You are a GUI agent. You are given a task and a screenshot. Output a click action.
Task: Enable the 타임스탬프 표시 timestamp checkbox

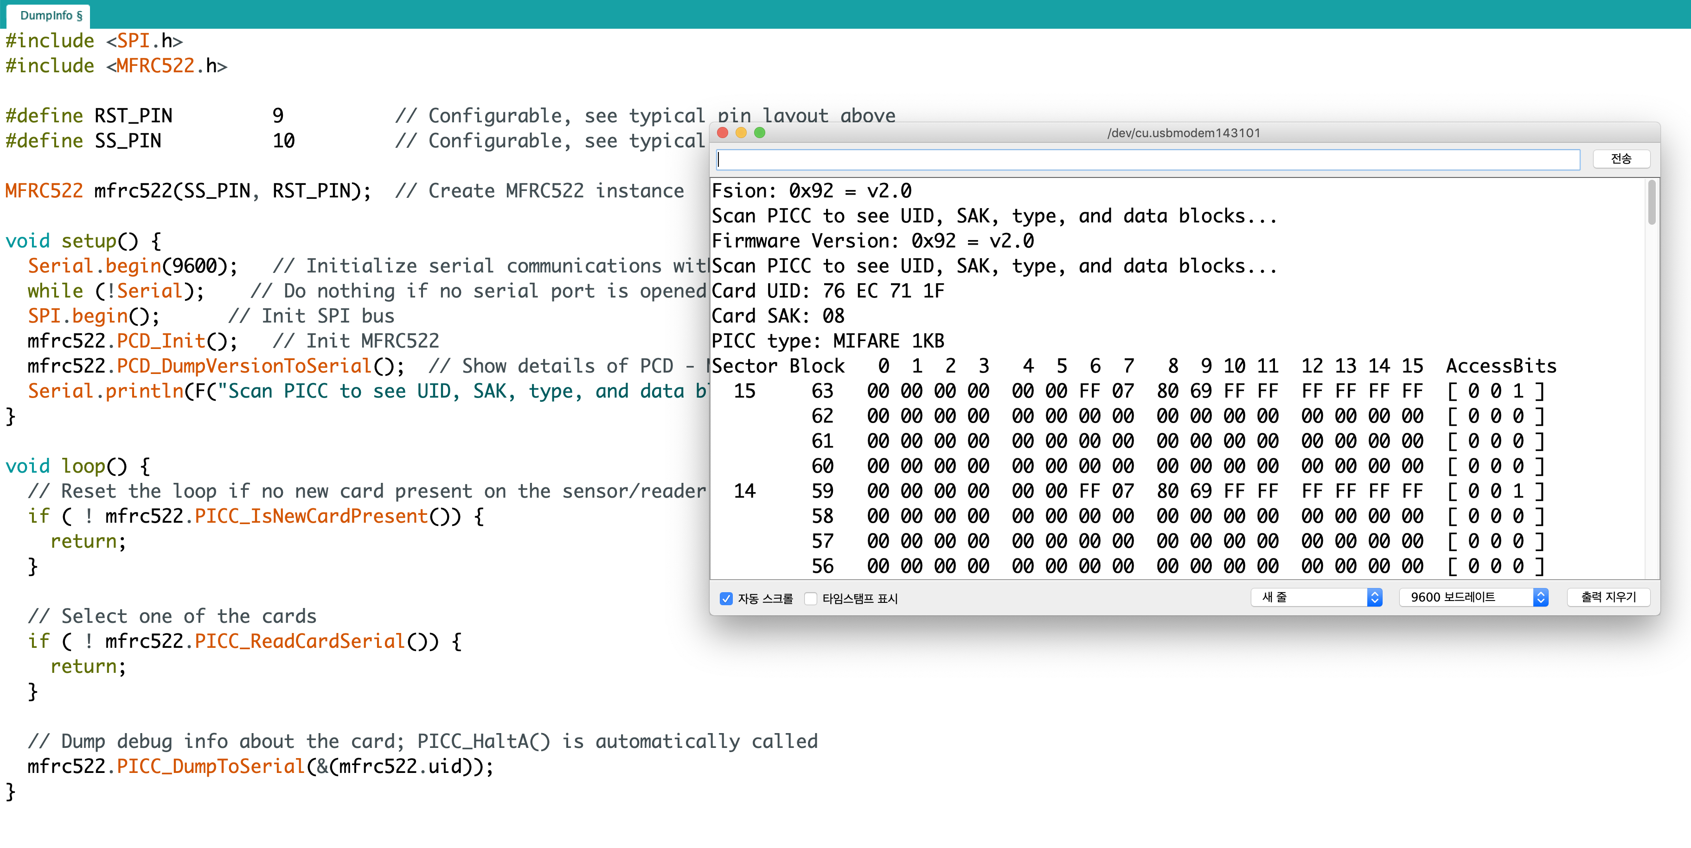pyautogui.click(x=811, y=598)
